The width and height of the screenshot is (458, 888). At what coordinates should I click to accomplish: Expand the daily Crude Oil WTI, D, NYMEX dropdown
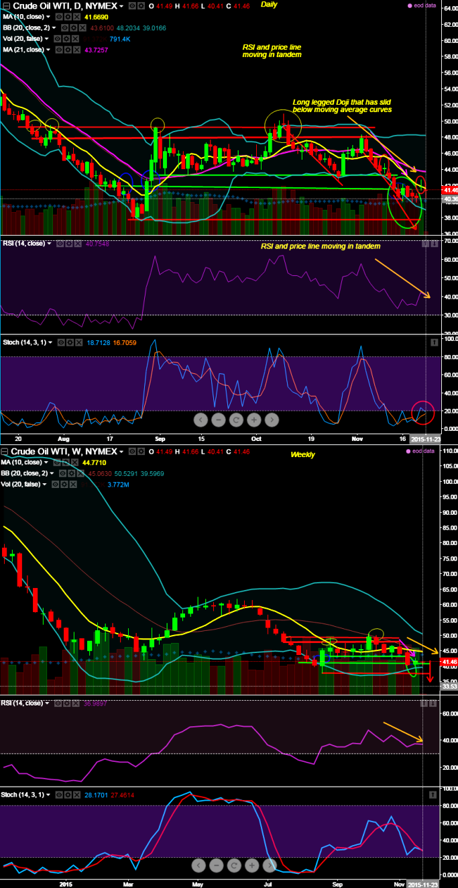(x=121, y=5)
